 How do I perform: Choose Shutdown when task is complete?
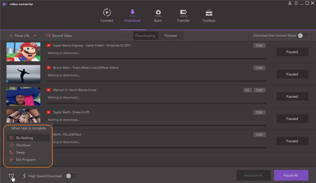click(x=28, y=145)
